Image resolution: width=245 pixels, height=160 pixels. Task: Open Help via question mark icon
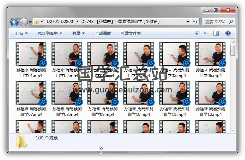click(x=228, y=33)
